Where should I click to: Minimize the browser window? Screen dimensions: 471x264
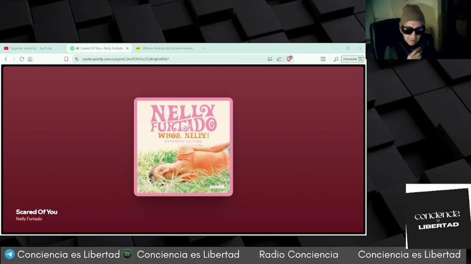(x=335, y=48)
